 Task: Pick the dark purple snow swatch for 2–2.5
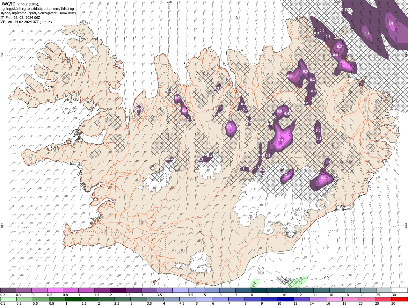(118, 291)
